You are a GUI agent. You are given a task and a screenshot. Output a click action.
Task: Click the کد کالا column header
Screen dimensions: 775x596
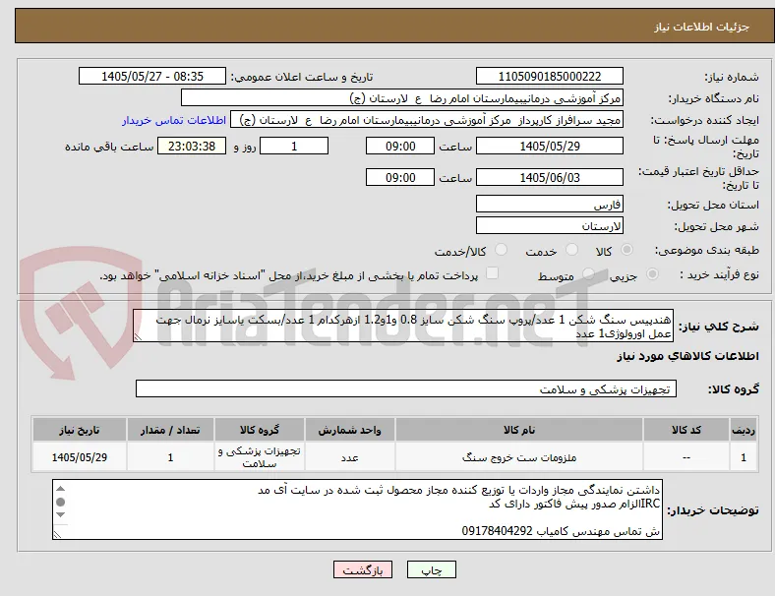click(x=686, y=430)
